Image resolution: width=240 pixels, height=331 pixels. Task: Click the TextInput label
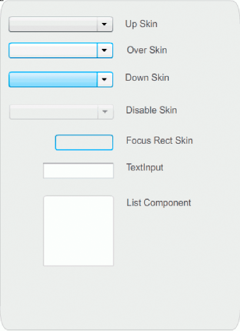point(145,168)
